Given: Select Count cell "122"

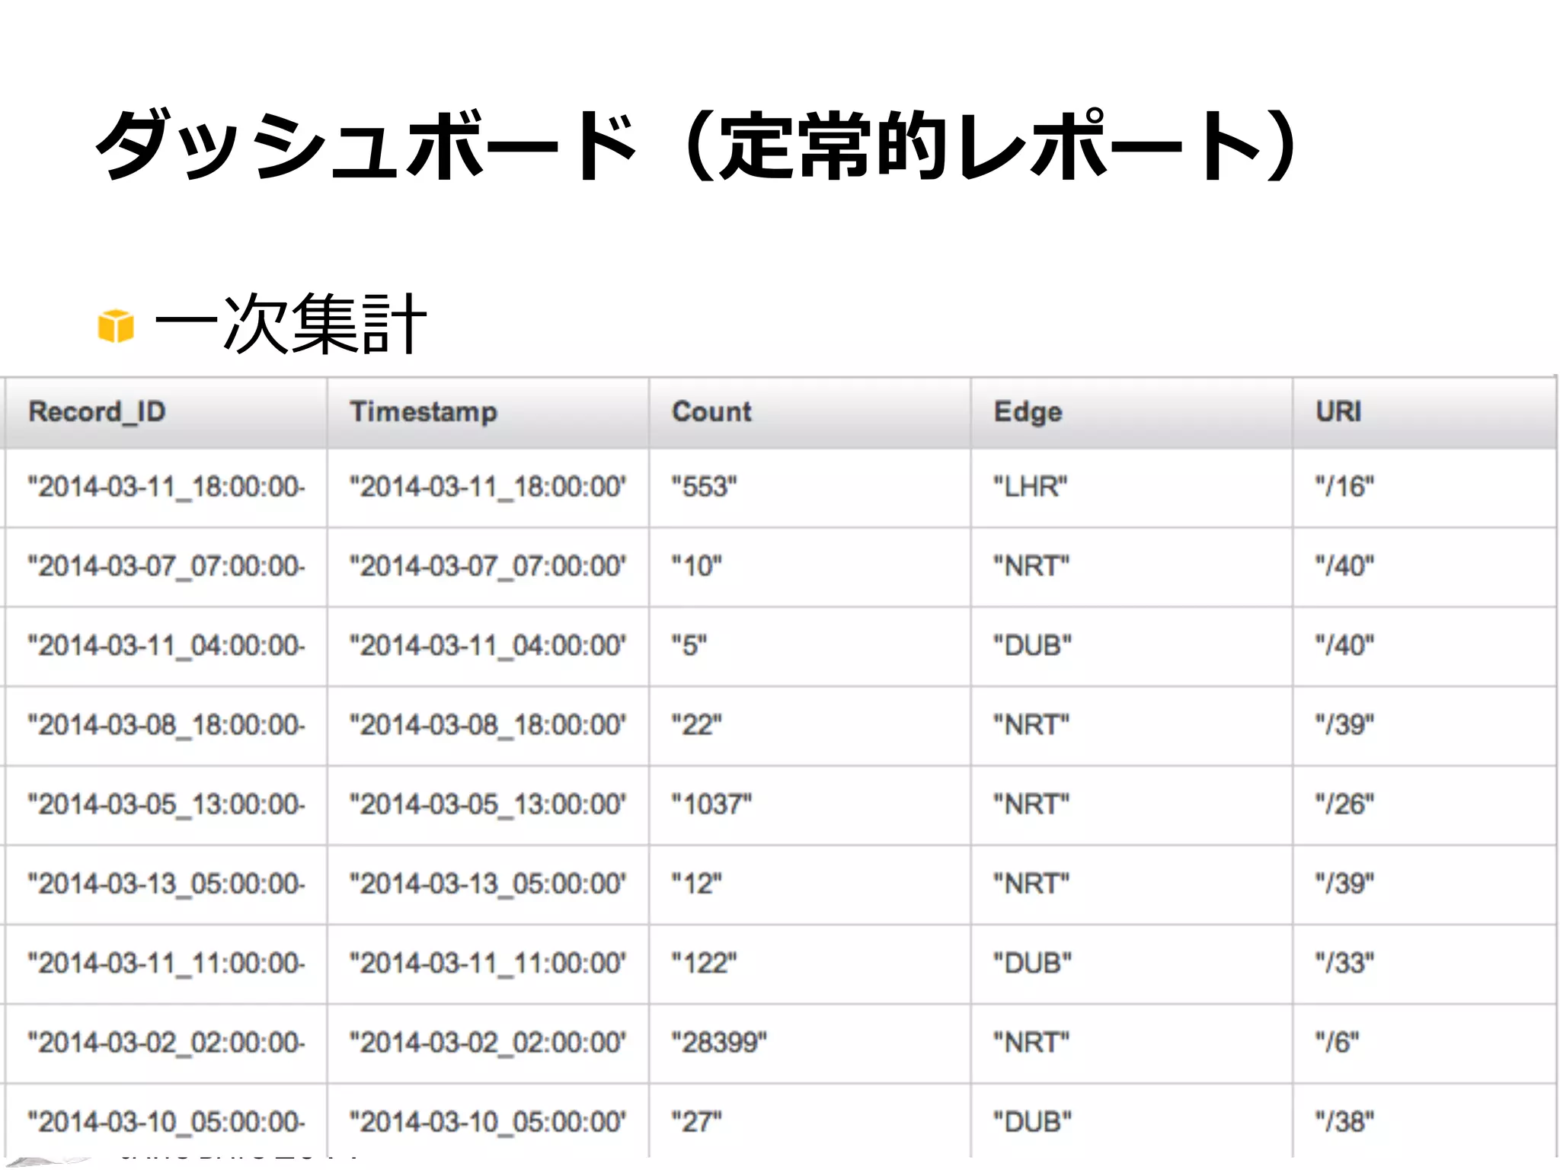Looking at the screenshot, I should (810, 964).
